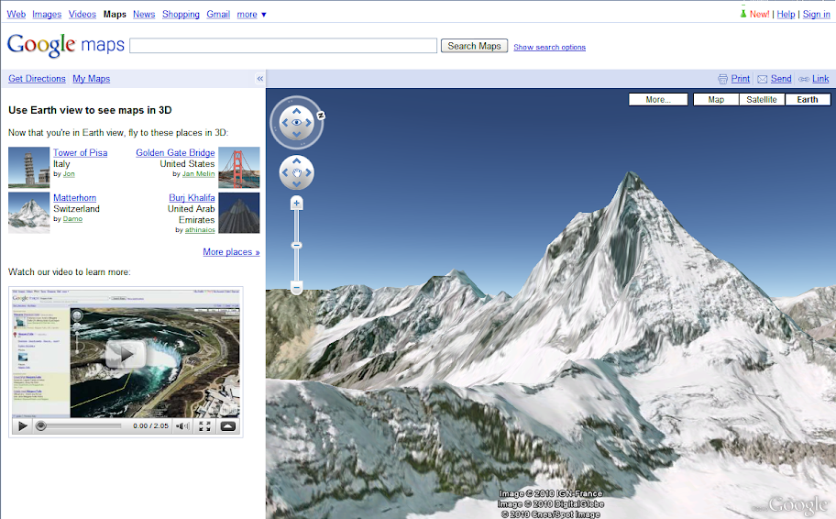Screen dimensions: 836x519
Task: Rotate view left with the look joystick arrow
Action: click(x=285, y=123)
